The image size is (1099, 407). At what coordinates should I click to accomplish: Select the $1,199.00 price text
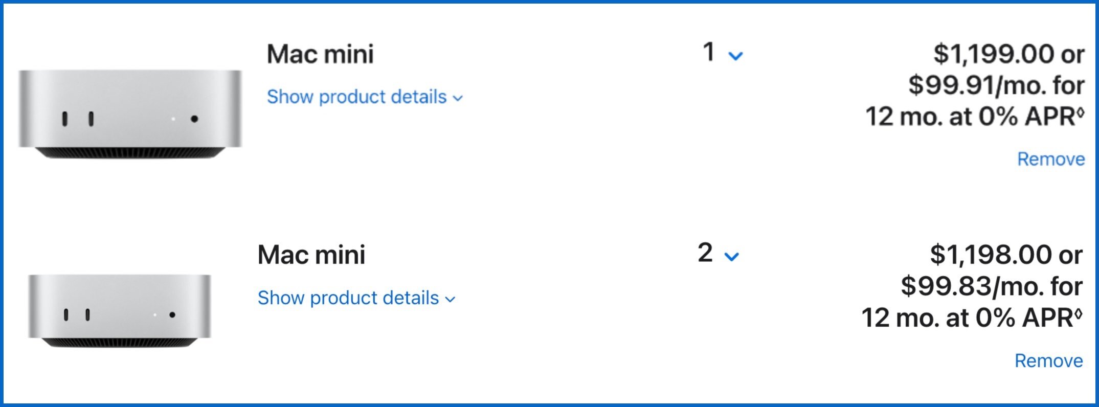(x=994, y=54)
